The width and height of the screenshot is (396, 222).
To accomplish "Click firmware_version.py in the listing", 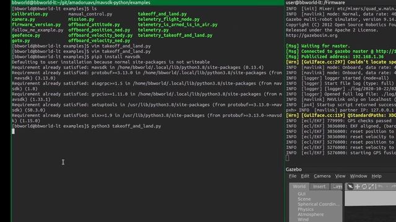I will coord(37,25).
